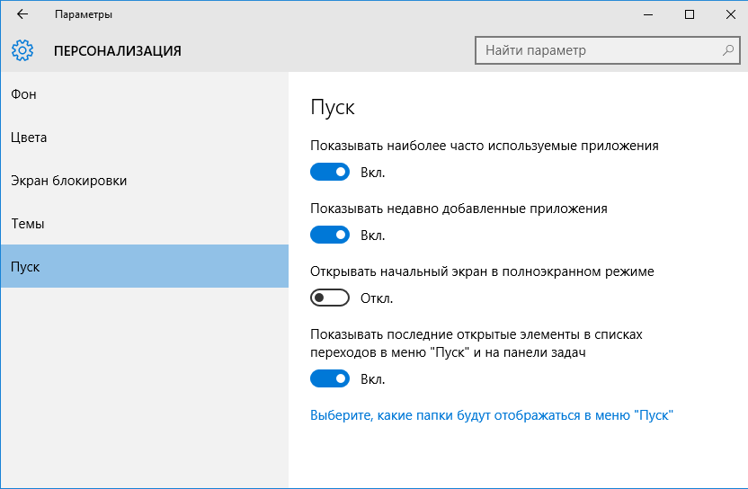Click the Personalization gear icon
The image size is (748, 489).
pos(22,50)
